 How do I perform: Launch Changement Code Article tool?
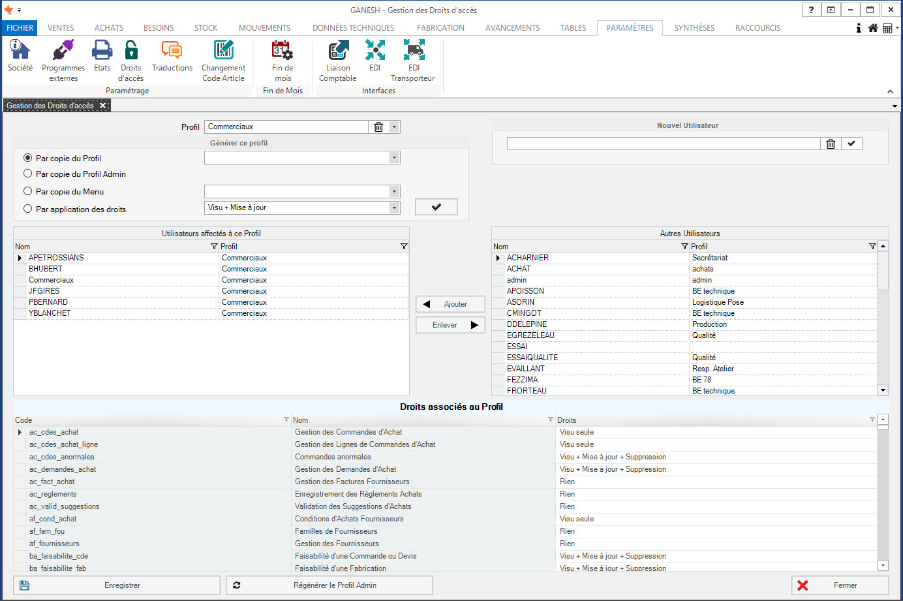(223, 51)
